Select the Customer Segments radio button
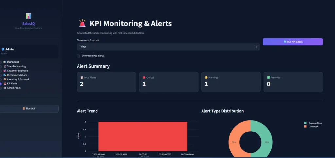This screenshot has height=158, width=335. [1, 71]
